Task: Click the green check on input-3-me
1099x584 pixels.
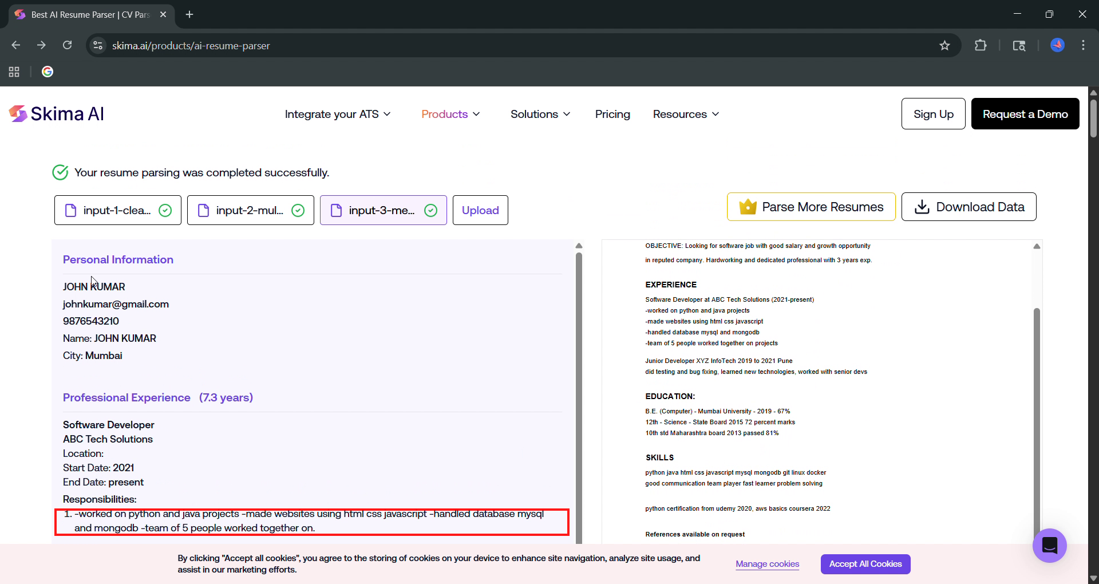Action: click(430, 210)
